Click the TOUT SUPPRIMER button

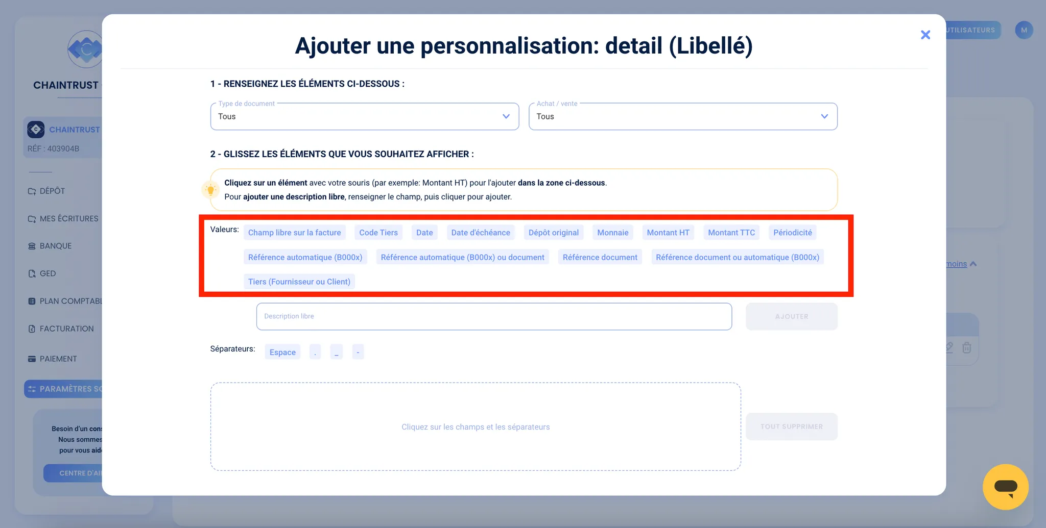click(x=792, y=426)
